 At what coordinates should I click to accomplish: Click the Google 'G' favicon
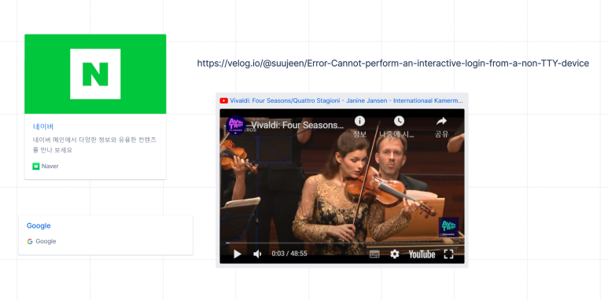click(x=30, y=242)
